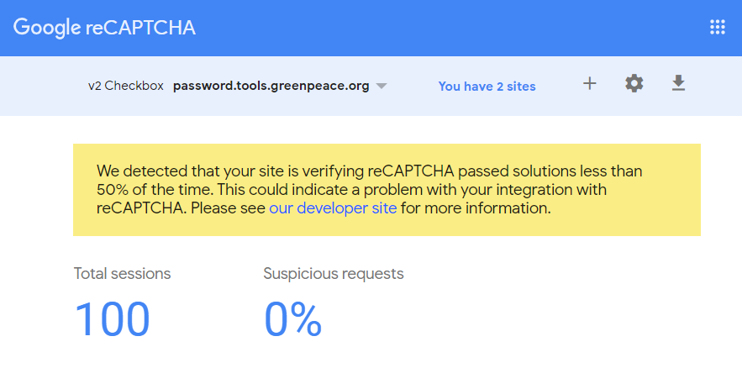The image size is (742, 368).
Task: Select the password.tools.greenpeace.org site name
Action: point(271,86)
